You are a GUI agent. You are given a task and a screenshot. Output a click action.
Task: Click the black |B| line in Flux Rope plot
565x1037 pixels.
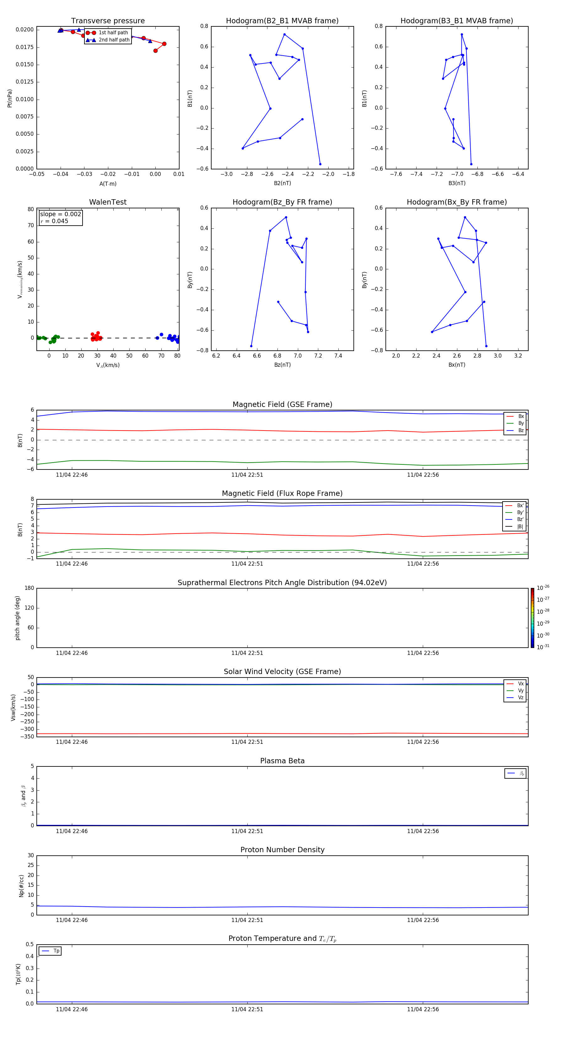(282, 503)
